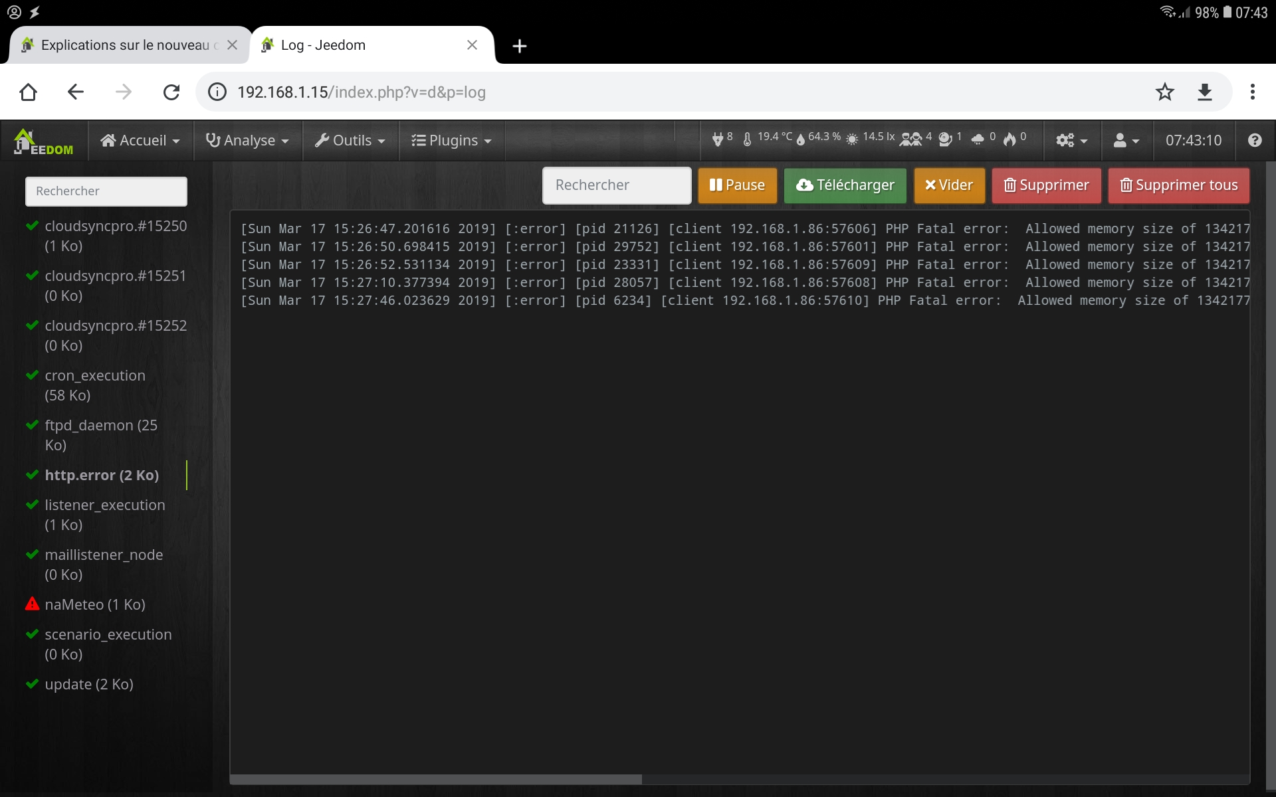Screen dimensions: 1276x797
Task: Open the browser downloads icon
Action: (x=1205, y=92)
